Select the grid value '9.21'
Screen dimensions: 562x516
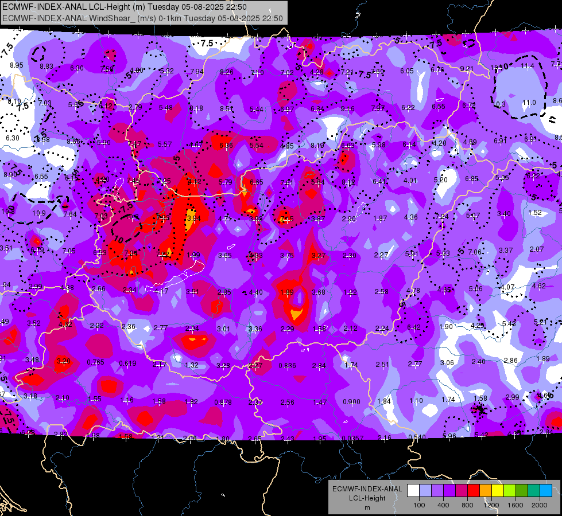pyautogui.click(x=467, y=68)
